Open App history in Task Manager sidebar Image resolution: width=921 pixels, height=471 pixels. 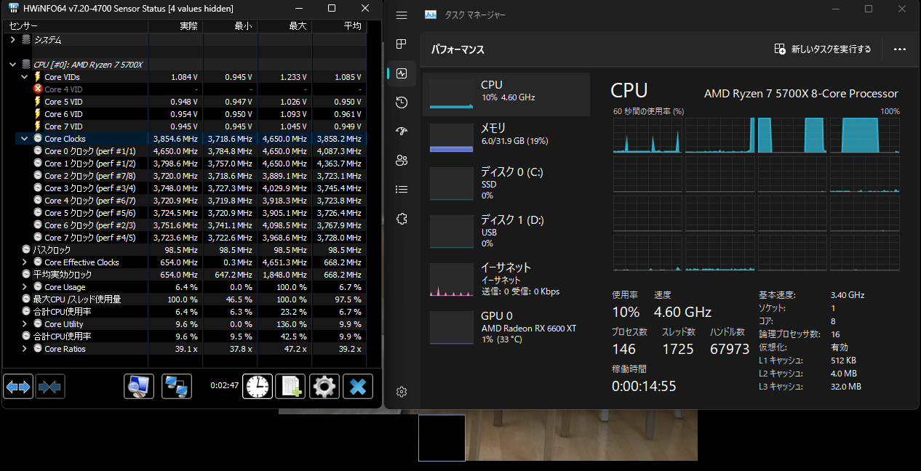pyautogui.click(x=401, y=102)
